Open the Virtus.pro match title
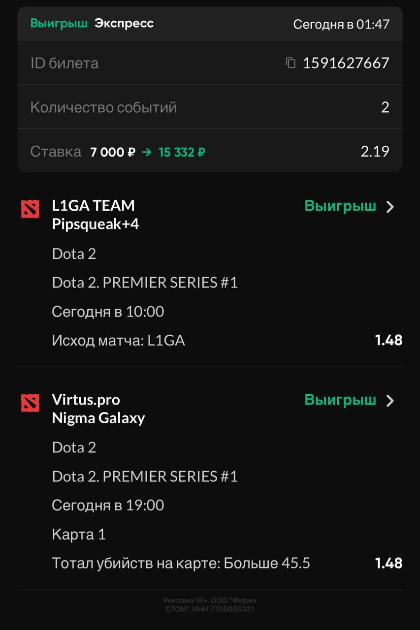The width and height of the screenshot is (420, 630). click(86, 400)
